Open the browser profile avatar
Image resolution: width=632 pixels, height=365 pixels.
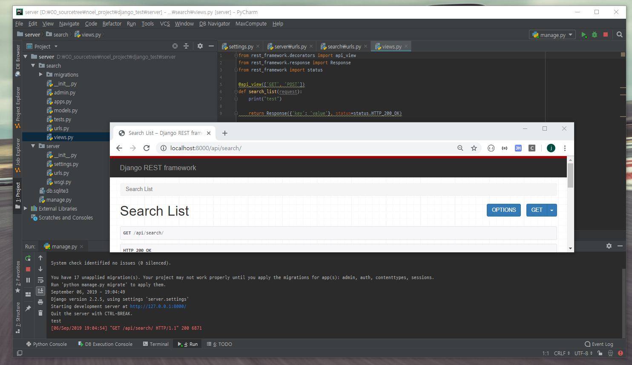[x=551, y=148]
